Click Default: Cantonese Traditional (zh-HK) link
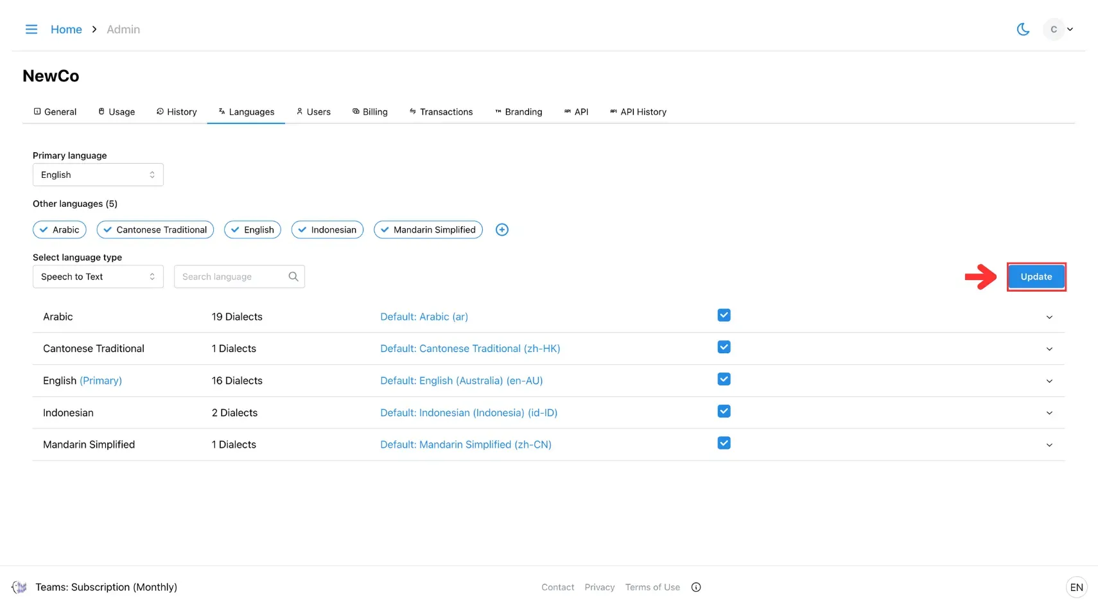This screenshot has width=1098, height=607. tap(470, 349)
